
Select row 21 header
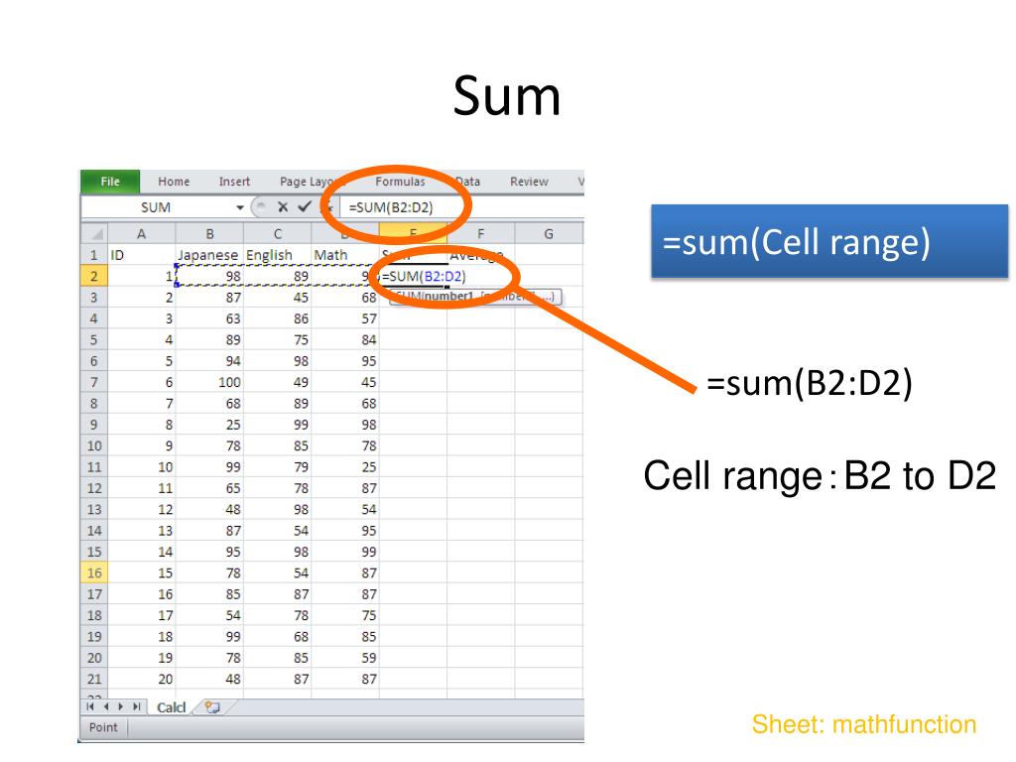pos(94,679)
